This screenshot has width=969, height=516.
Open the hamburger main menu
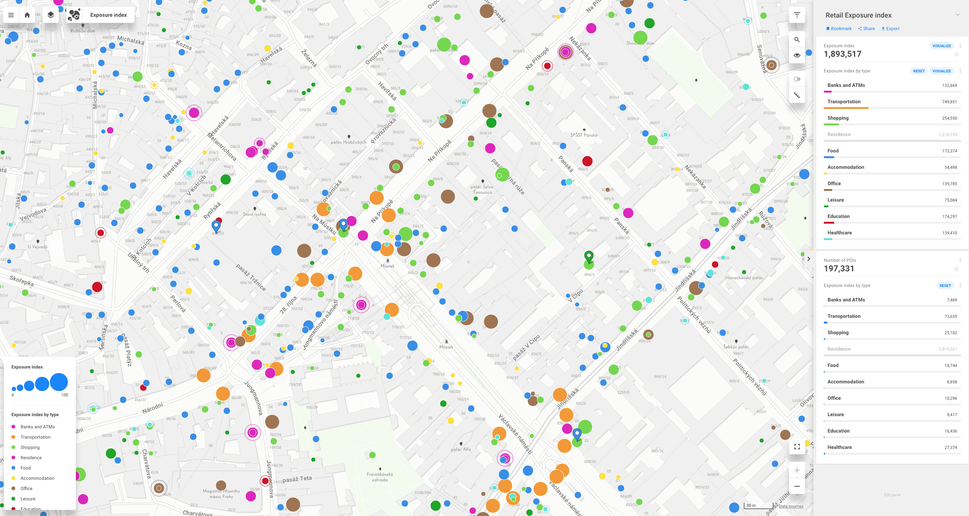(11, 15)
